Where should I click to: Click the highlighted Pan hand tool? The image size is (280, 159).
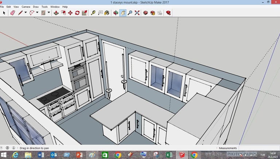123,13
